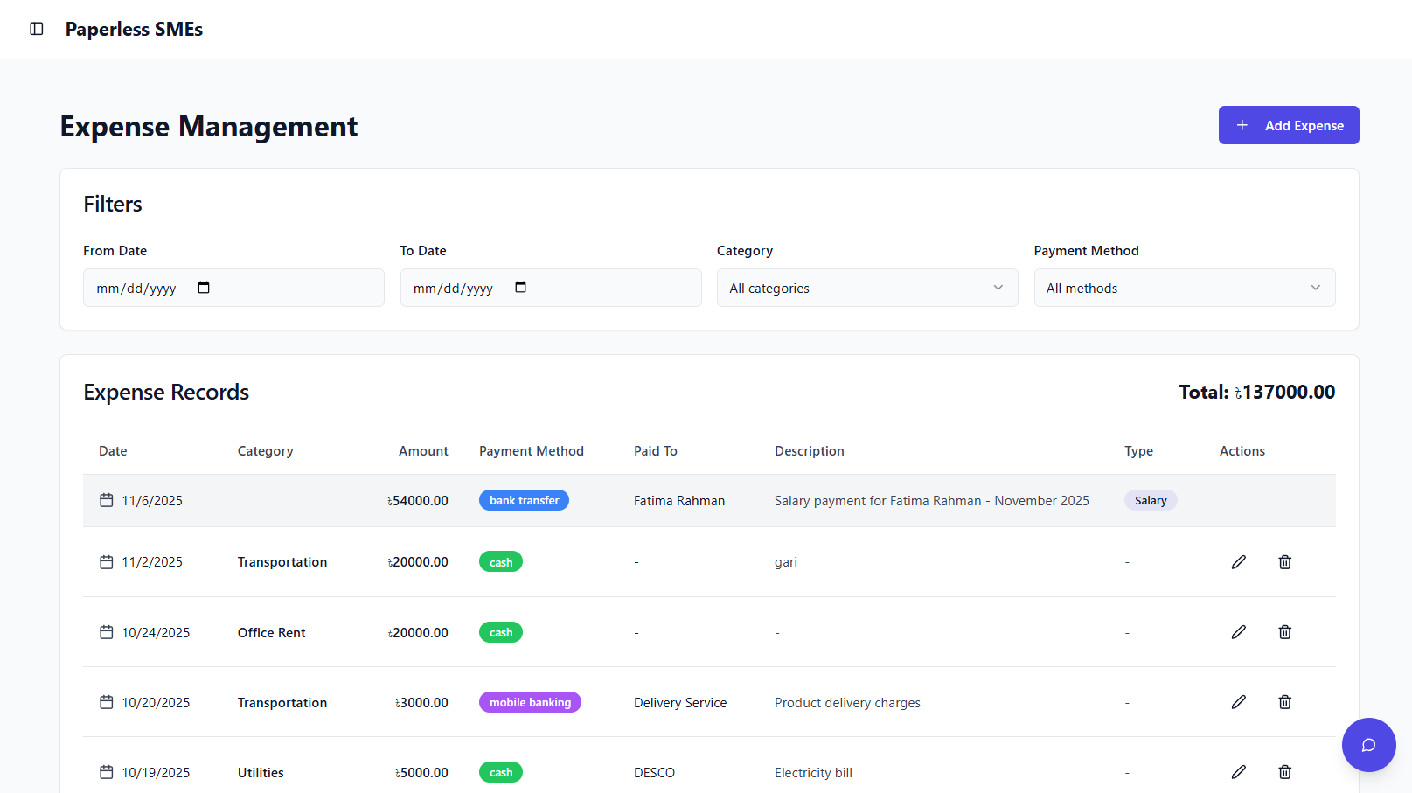Click the Product delivery charges description link

coord(846,702)
